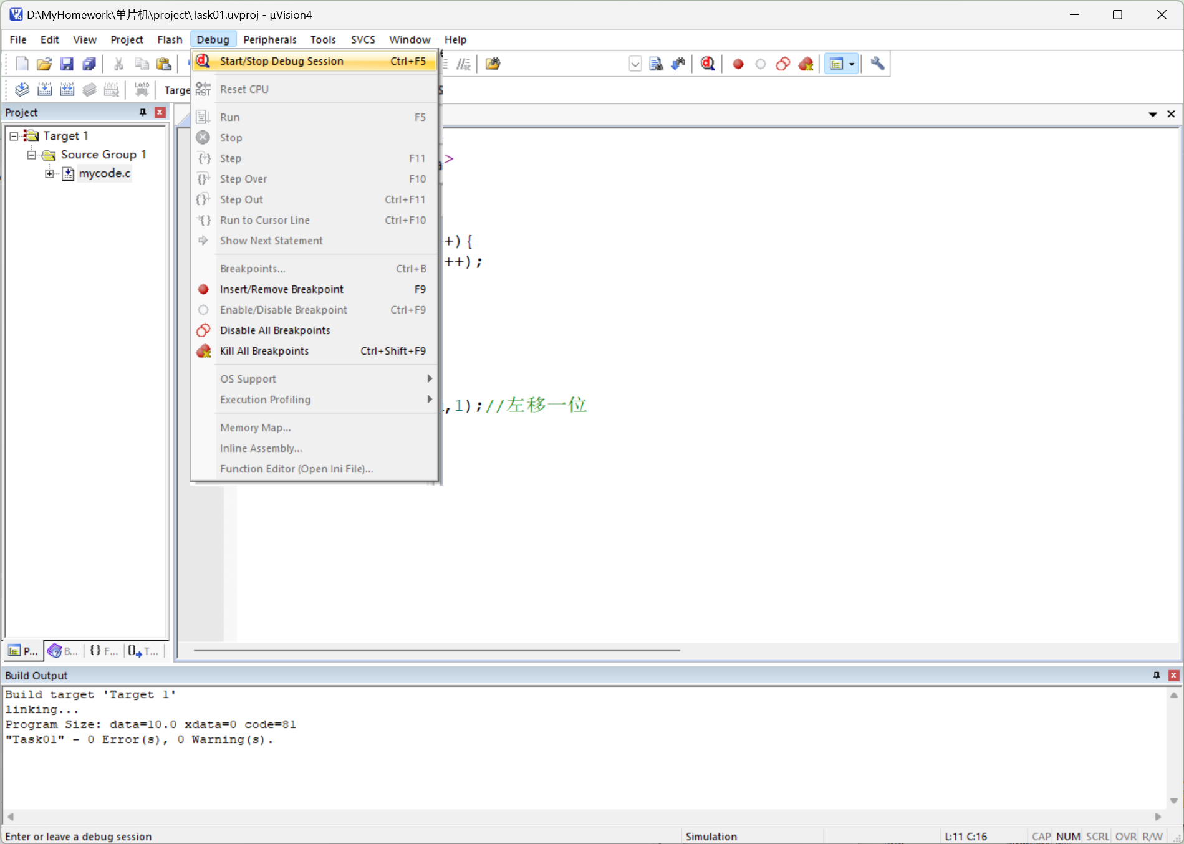Click the Build Output scroll down arrow

(x=1174, y=801)
